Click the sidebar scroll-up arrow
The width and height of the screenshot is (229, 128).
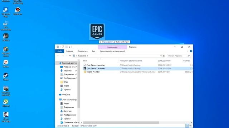(79, 60)
